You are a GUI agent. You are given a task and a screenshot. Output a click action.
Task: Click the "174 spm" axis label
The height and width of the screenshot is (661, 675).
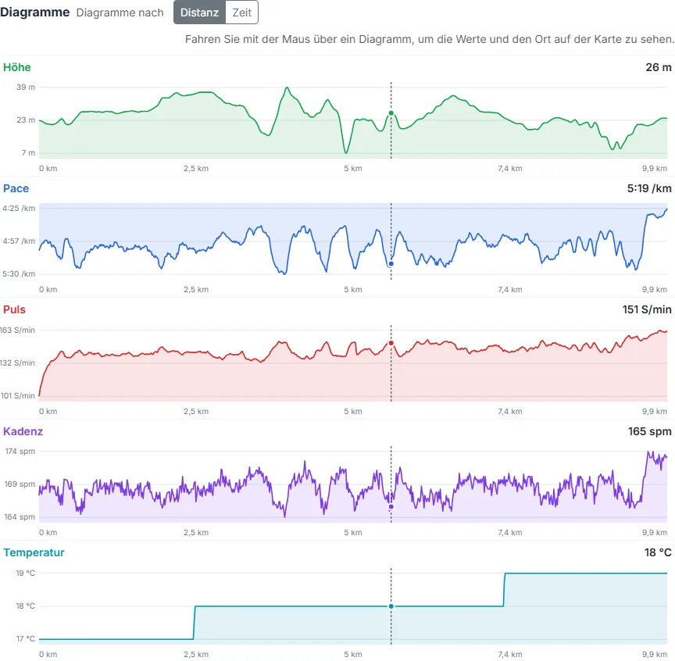pos(20,452)
